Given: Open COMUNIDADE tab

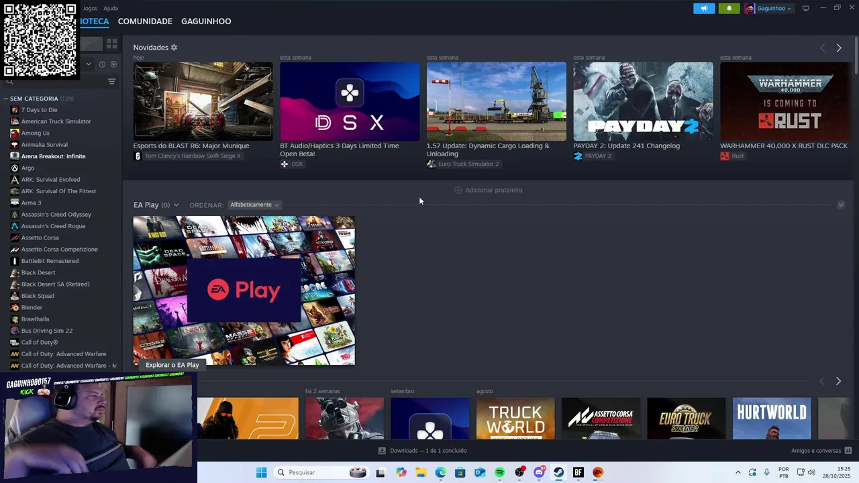Looking at the screenshot, I should pyautogui.click(x=145, y=21).
